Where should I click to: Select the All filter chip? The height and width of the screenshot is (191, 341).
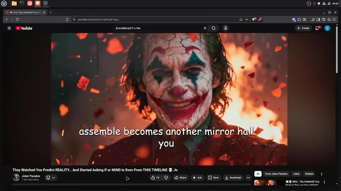click(258, 174)
